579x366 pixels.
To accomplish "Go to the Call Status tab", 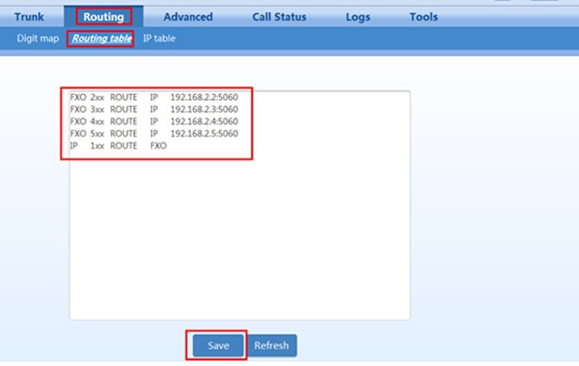I will click(279, 16).
